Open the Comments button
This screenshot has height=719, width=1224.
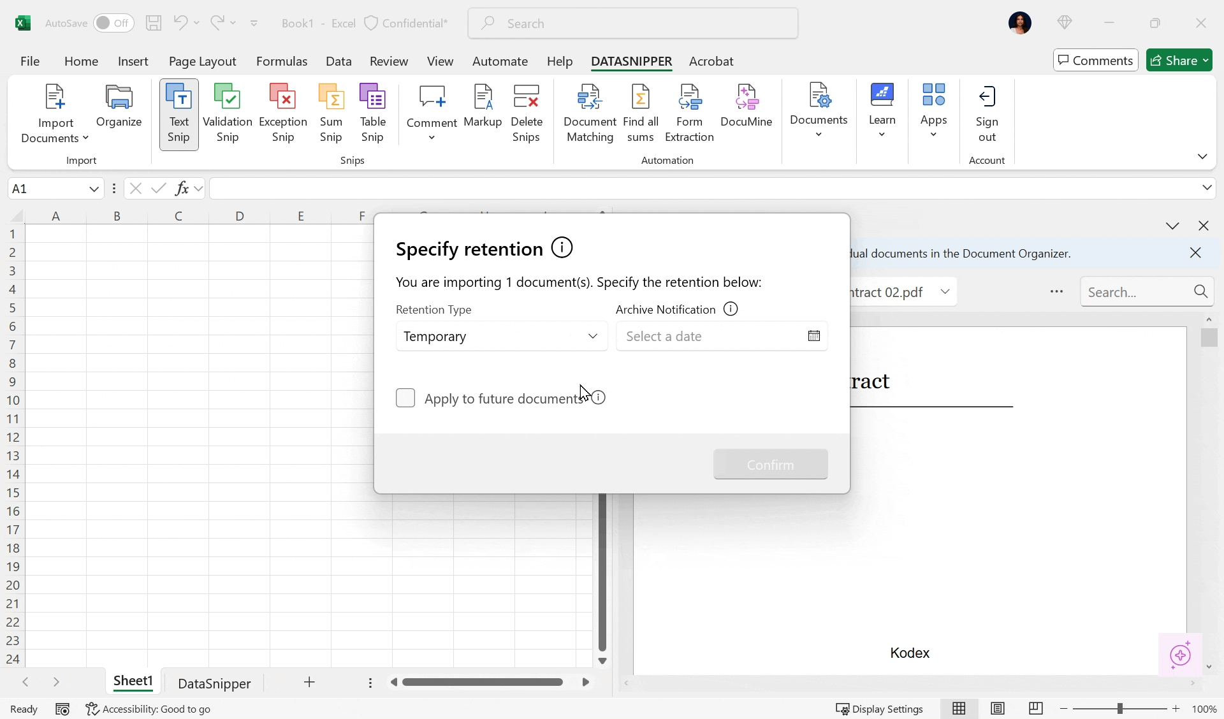pos(1095,61)
